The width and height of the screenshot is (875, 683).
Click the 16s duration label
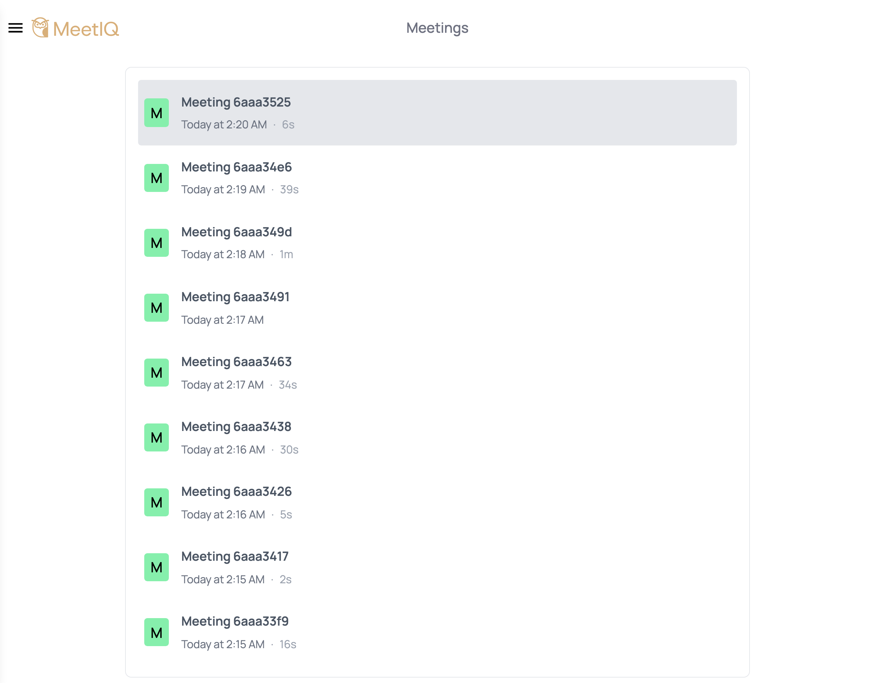288,644
